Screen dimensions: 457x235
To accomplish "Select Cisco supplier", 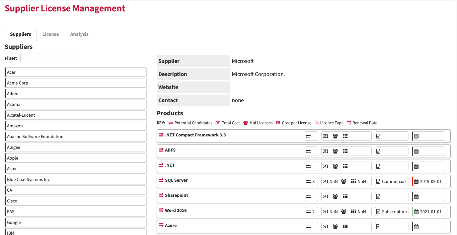I will pyautogui.click(x=76, y=201).
